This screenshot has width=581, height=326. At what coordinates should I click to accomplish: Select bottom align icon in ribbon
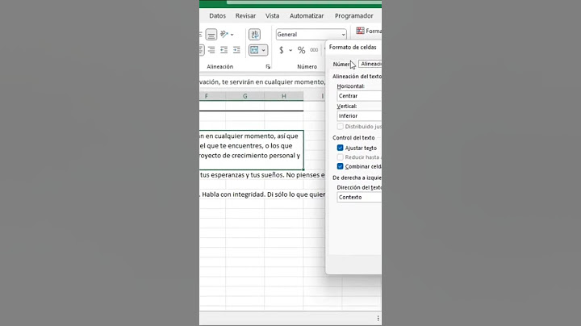211,35
